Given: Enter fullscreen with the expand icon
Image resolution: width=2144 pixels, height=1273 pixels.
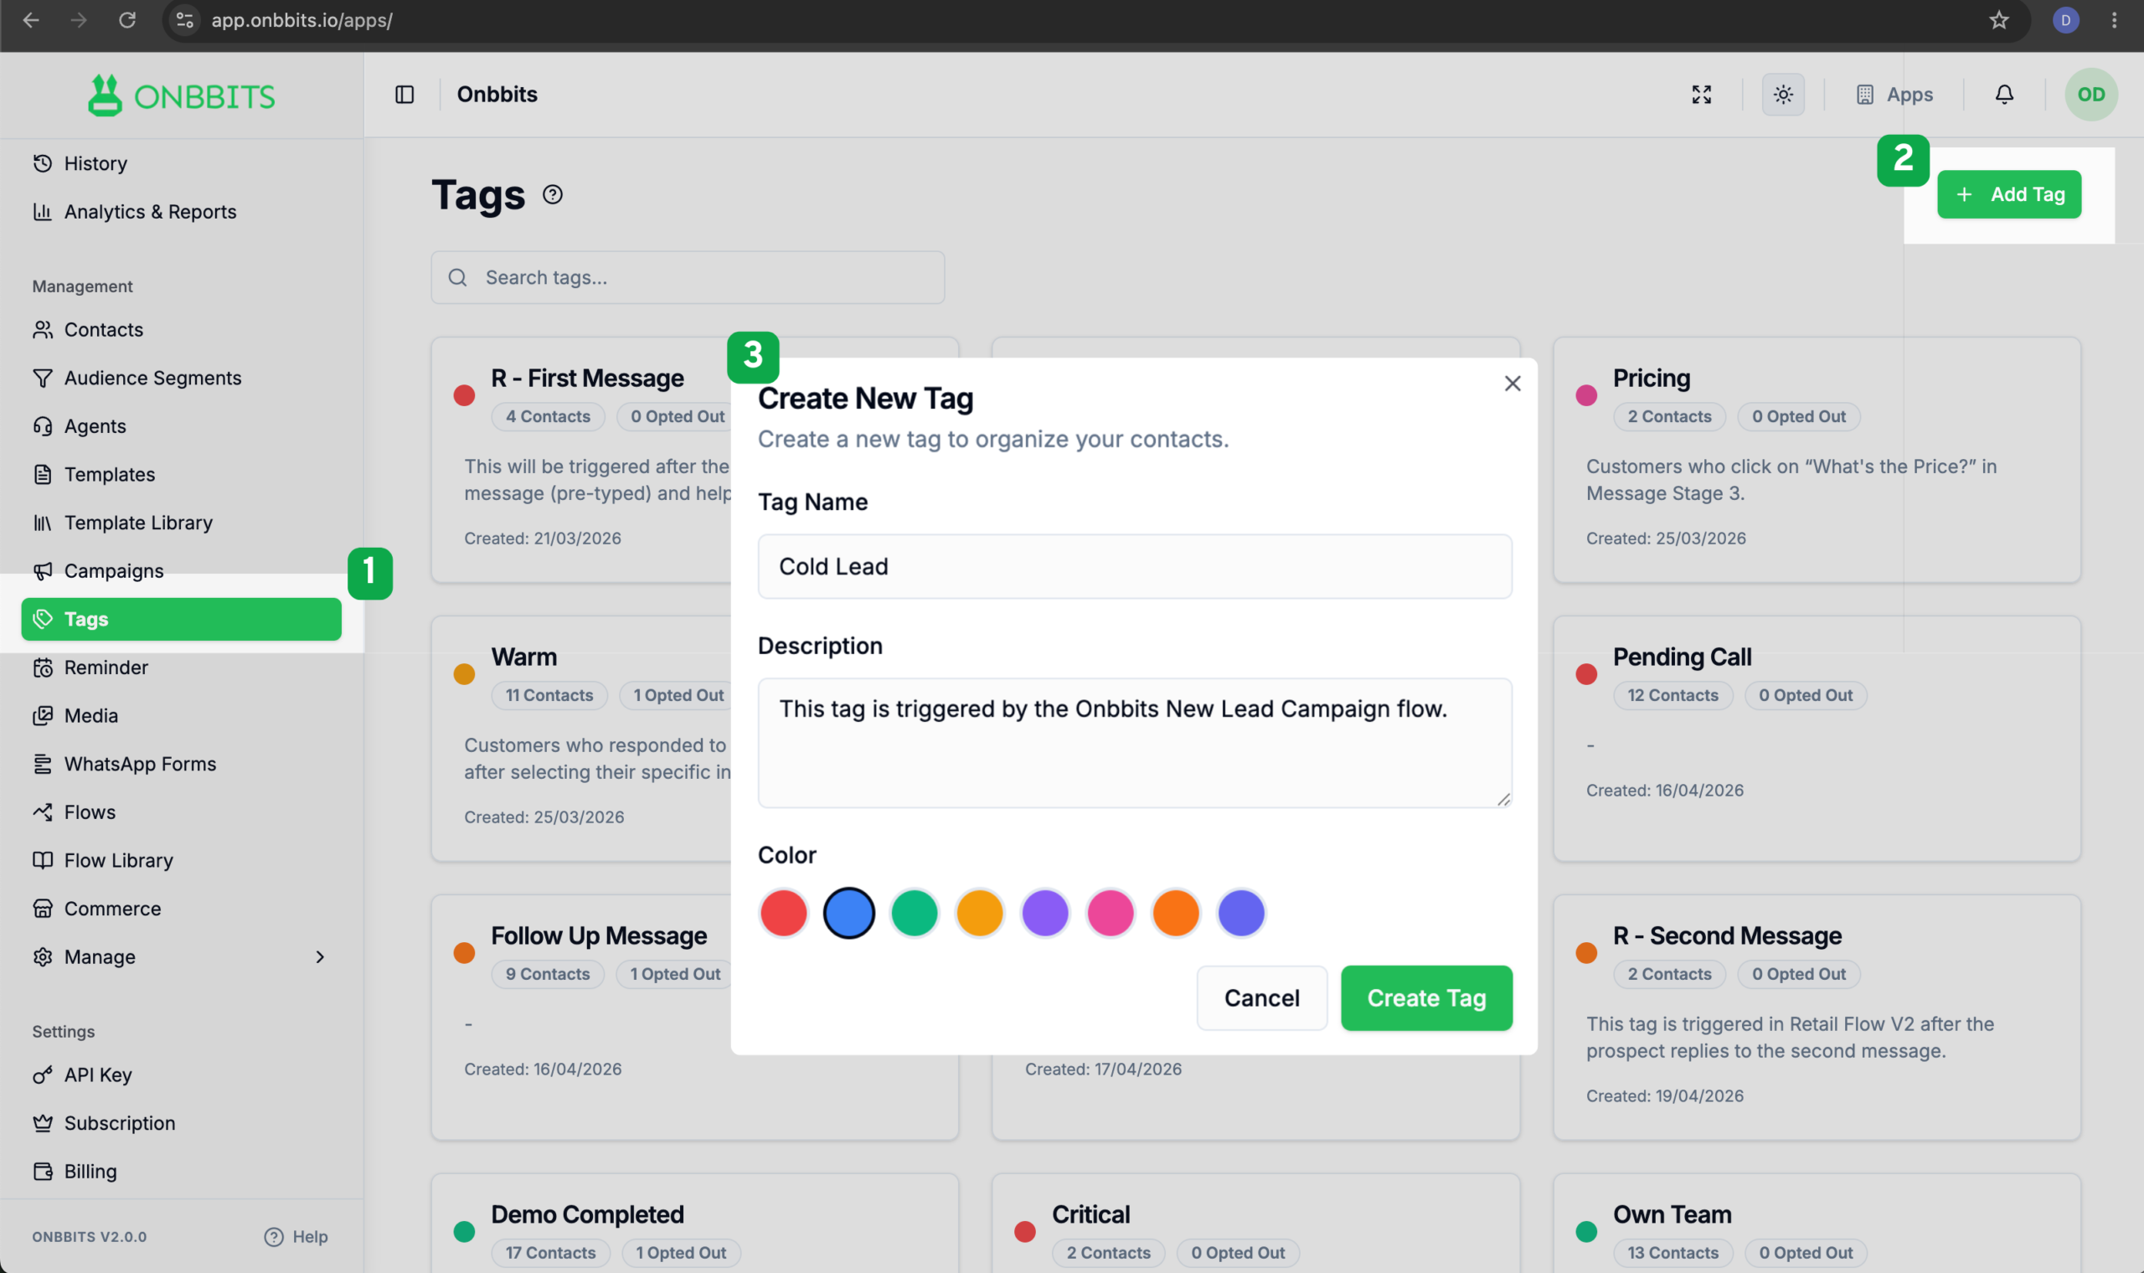Looking at the screenshot, I should click(x=1702, y=95).
